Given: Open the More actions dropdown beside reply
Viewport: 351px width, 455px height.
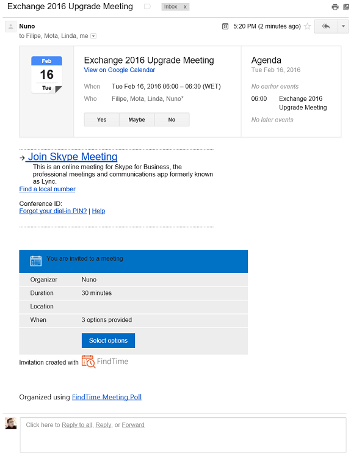Looking at the screenshot, I should coord(343,26).
